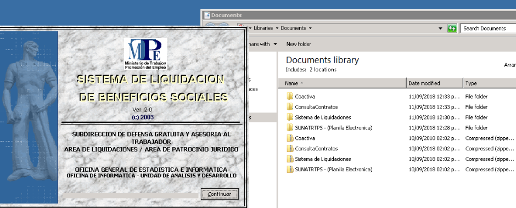The image size is (516, 208).
Task: Sort by the Name column header
Action: click(342, 83)
